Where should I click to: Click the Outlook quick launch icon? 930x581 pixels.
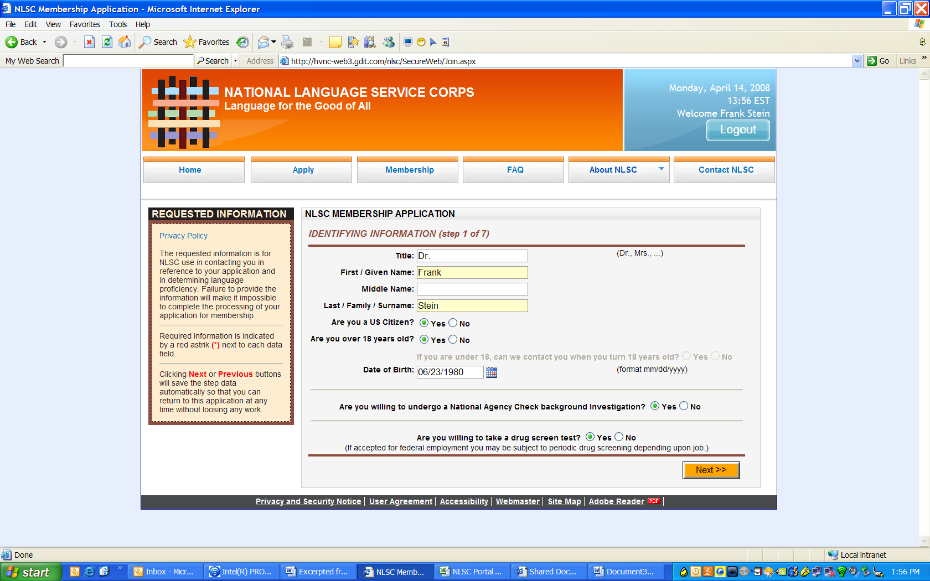click(74, 572)
